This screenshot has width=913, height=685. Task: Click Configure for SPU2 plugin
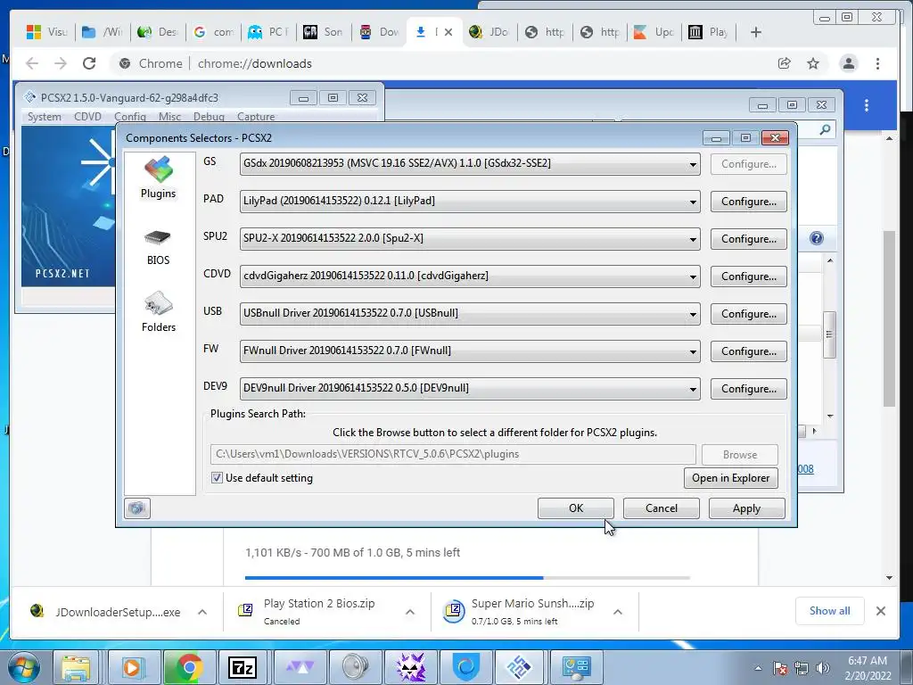coord(748,239)
